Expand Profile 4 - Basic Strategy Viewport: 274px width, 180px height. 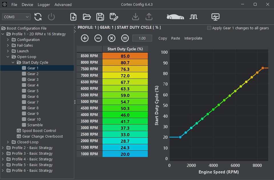click(3, 159)
